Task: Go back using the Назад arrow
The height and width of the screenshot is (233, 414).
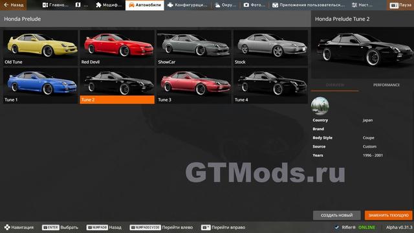Action: pyautogui.click(x=14, y=5)
